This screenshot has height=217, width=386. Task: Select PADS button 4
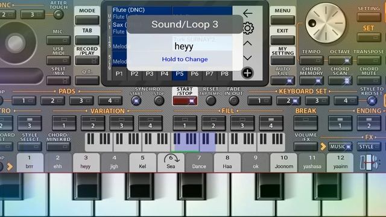[110, 101]
